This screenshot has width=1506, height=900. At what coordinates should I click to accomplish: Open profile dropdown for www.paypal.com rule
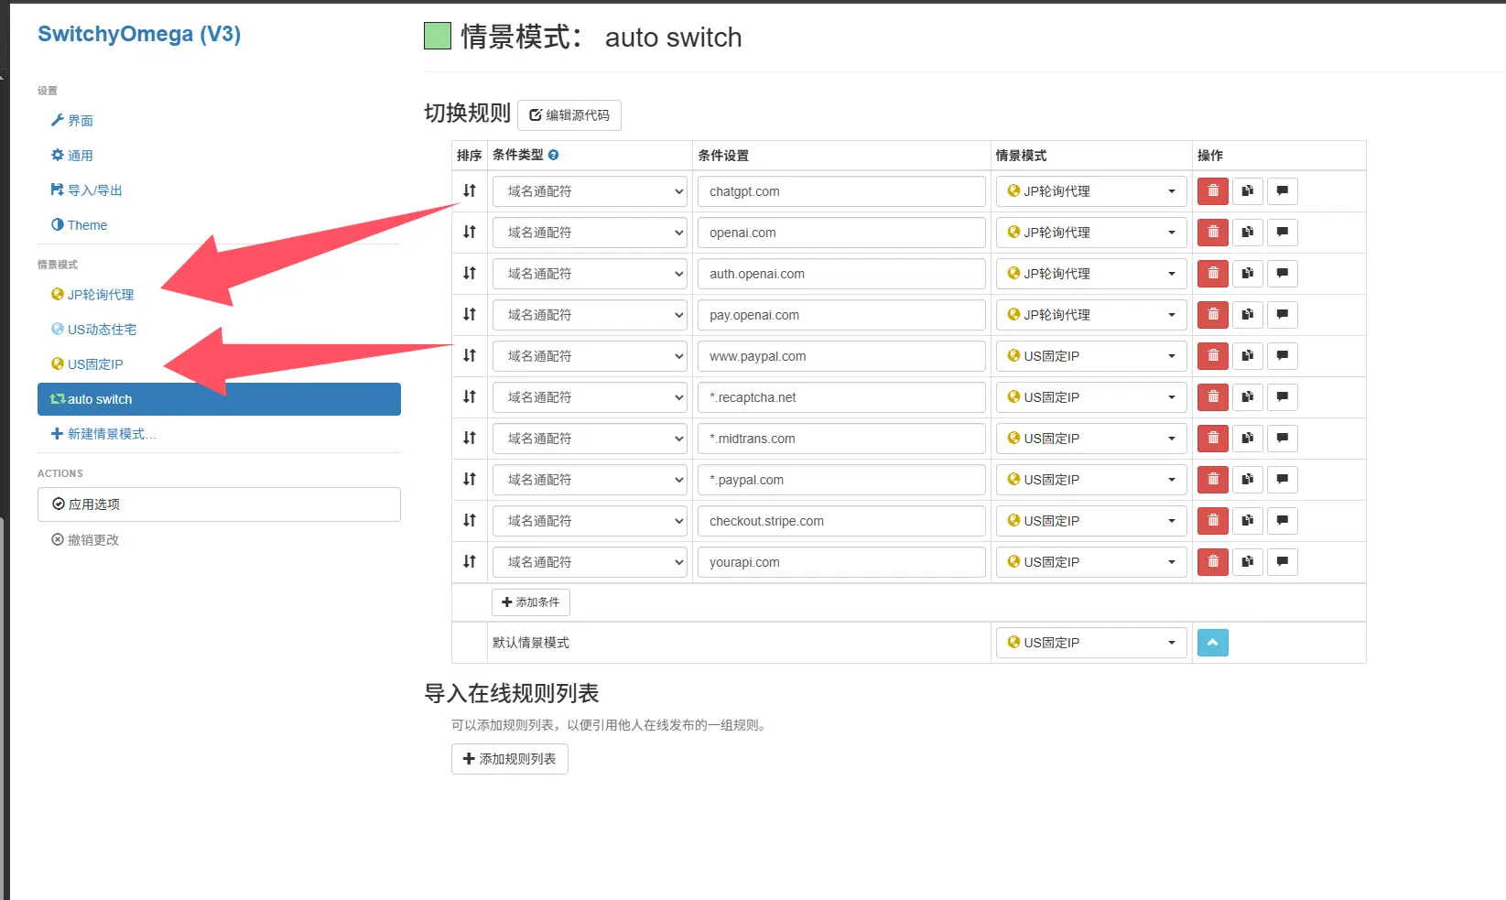click(x=1091, y=356)
